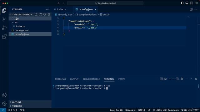Open index.ts in the file tree

tap(30, 26)
